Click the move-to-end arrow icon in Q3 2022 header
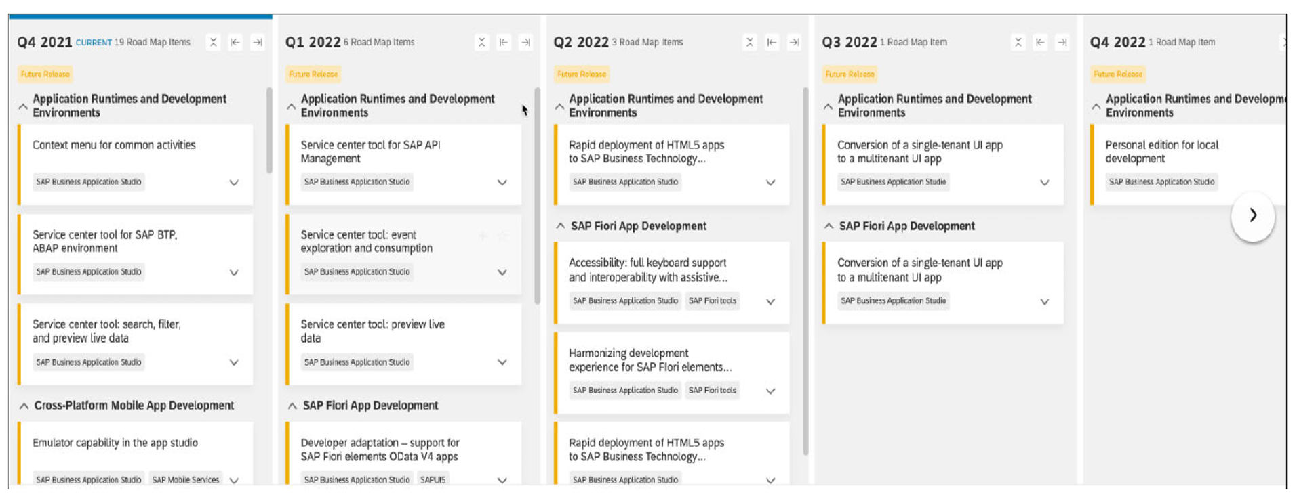This screenshot has height=503, width=1297. (1062, 42)
